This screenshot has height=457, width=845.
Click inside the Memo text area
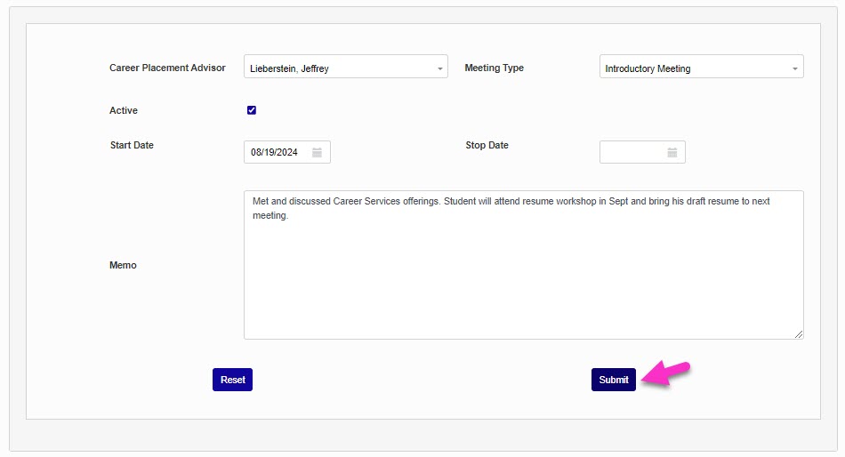[x=523, y=265]
